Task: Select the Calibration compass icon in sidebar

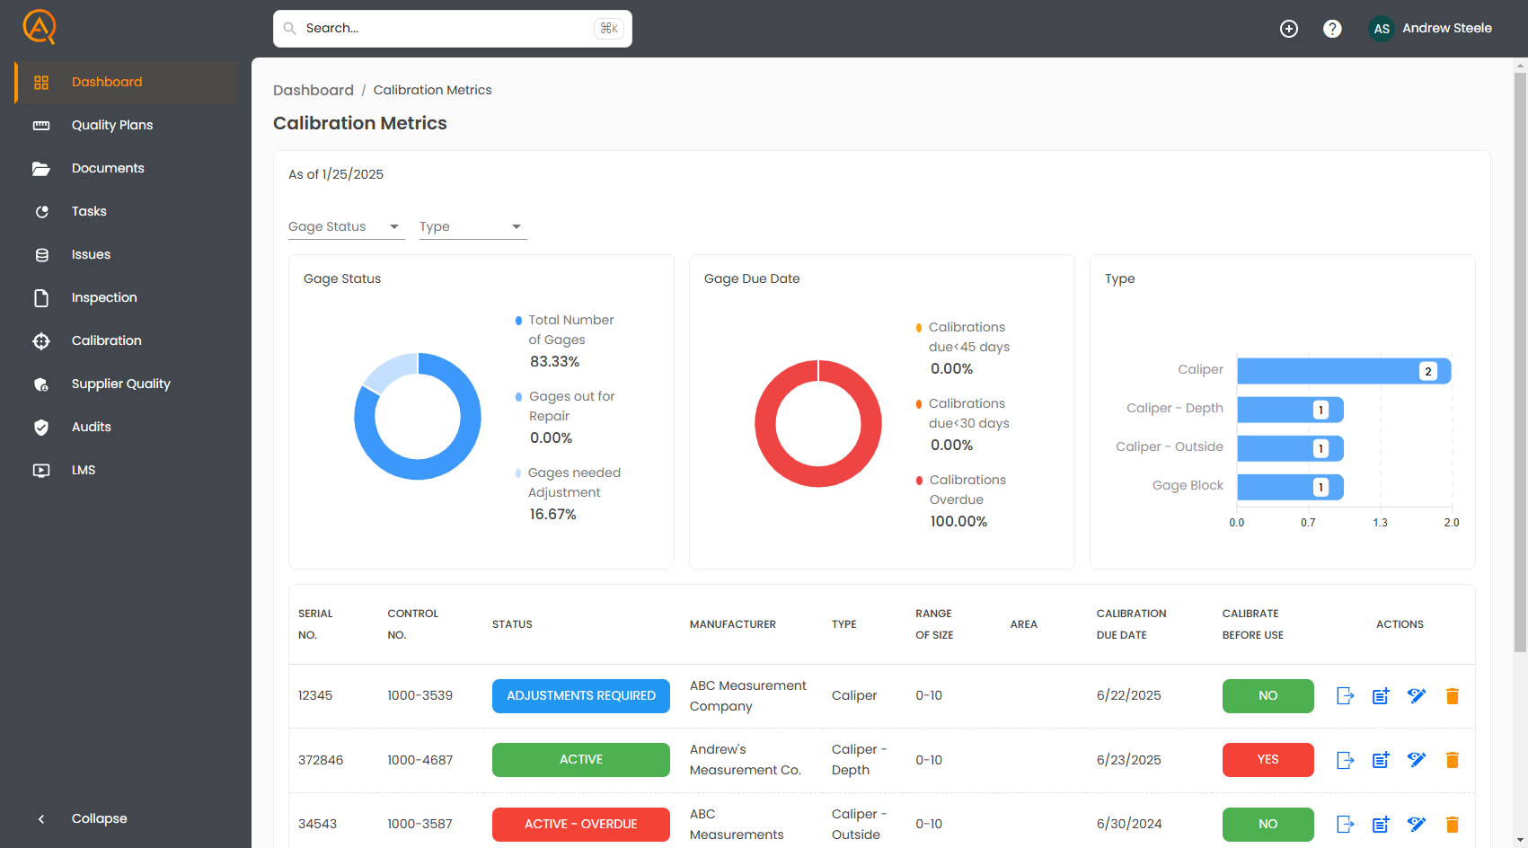Action: [x=41, y=340]
